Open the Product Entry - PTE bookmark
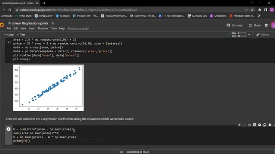 click(86, 16)
